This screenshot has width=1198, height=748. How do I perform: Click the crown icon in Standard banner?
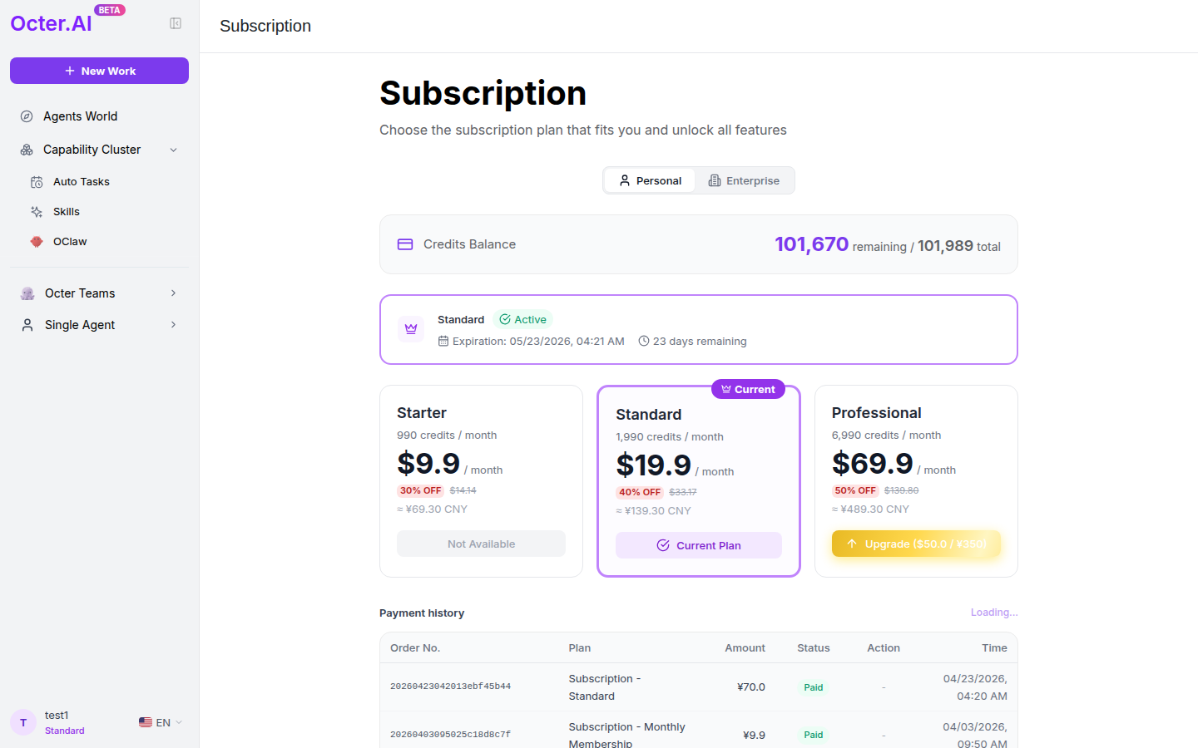click(411, 329)
